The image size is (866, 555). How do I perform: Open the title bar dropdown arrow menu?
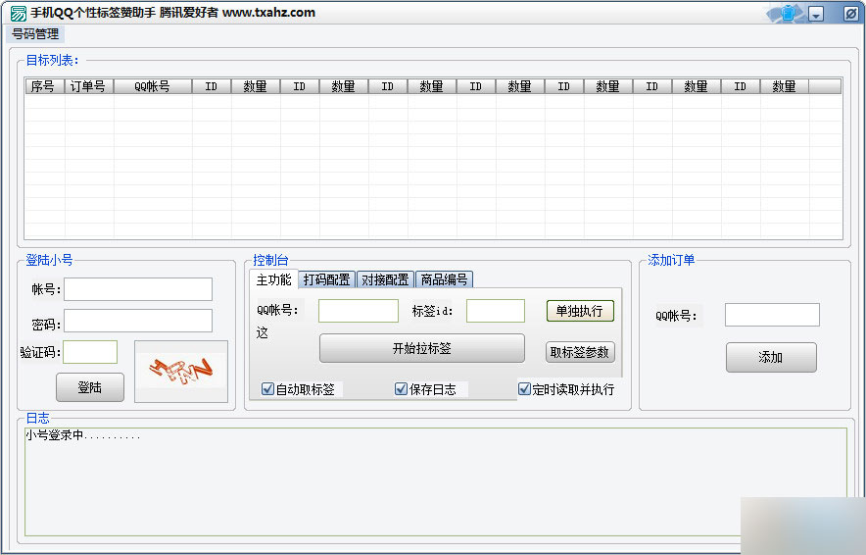pyautogui.click(x=817, y=14)
